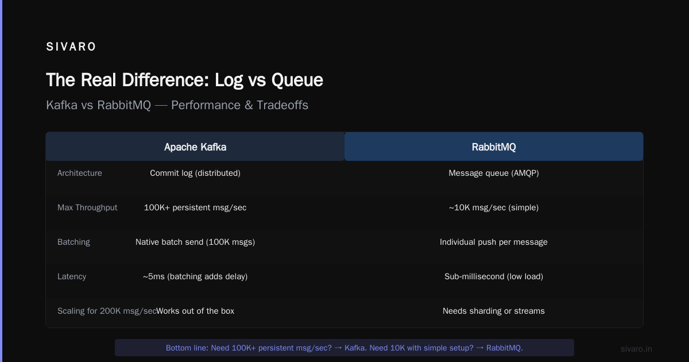Click the '~10K msg/sec (simple)' cell
This screenshot has width=689, height=362.
click(494, 207)
